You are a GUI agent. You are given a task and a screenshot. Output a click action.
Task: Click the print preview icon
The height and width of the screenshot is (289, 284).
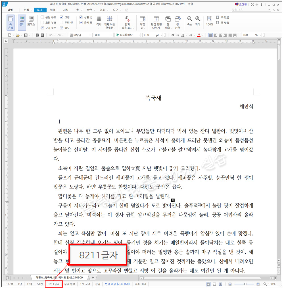(42, 35)
